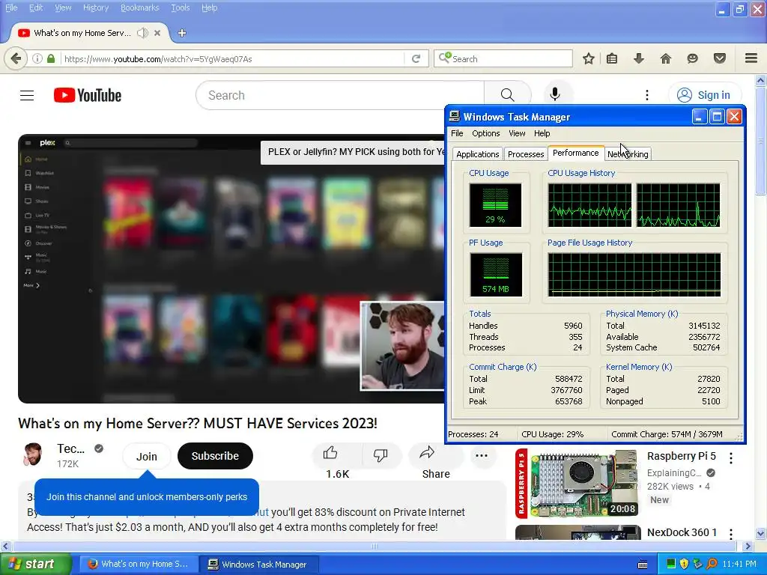Open Task Manager Options menu
This screenshot has width=767, height=575.
(x=485, y=133)
